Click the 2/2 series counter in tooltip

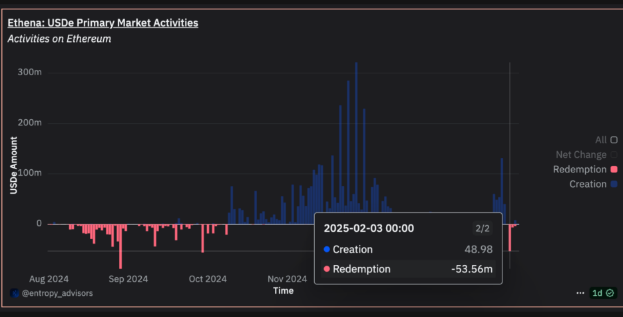[483, 228]
